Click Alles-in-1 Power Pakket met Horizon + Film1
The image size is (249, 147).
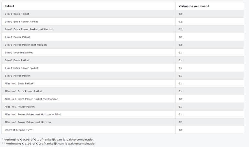point(33,114)
